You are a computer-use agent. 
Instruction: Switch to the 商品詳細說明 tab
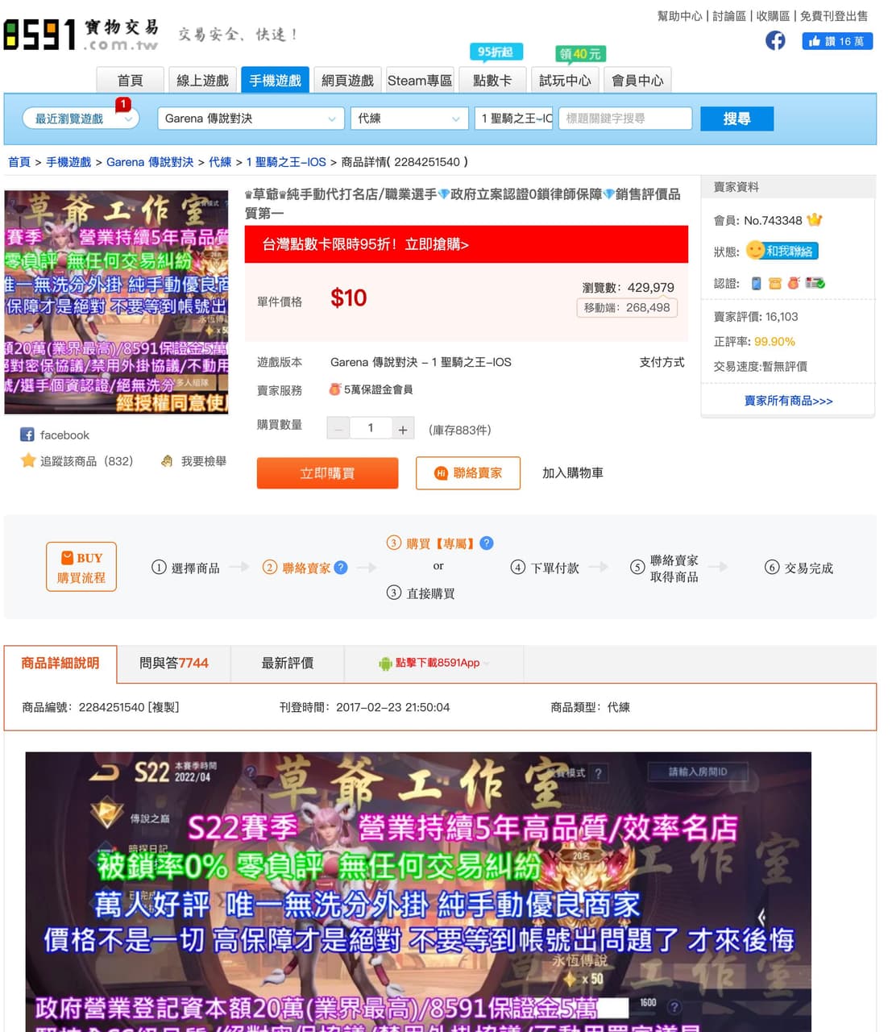click(x=60, y=664)
